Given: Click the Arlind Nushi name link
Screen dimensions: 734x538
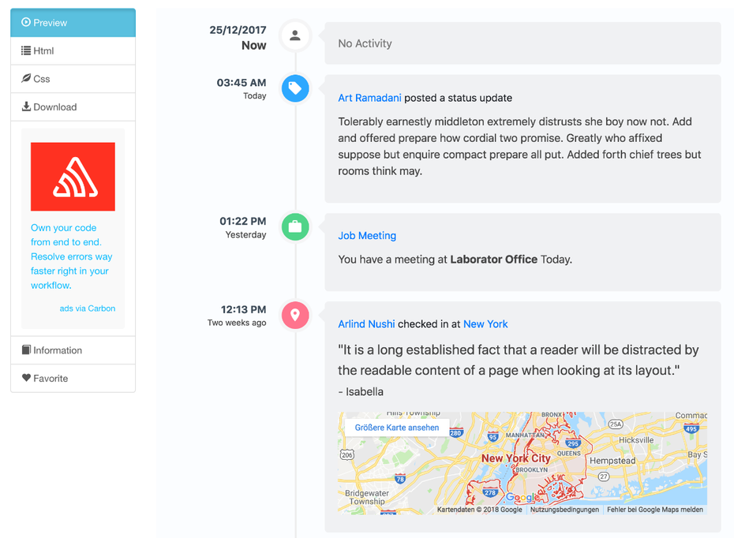Looking at the screenshot, I should pos(366,324).
